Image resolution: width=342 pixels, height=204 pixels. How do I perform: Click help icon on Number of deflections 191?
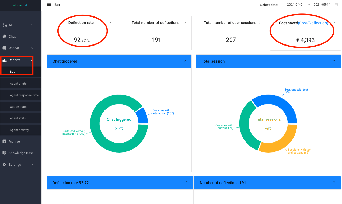334,183
